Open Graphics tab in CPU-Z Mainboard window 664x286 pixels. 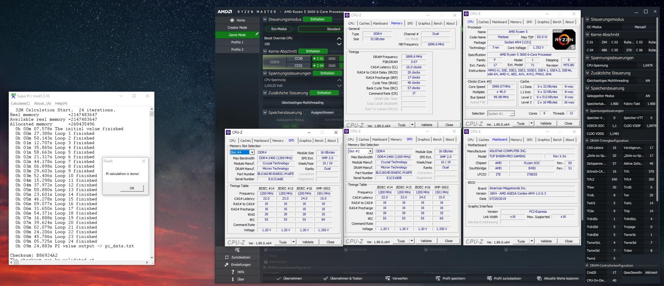[543, 140]
